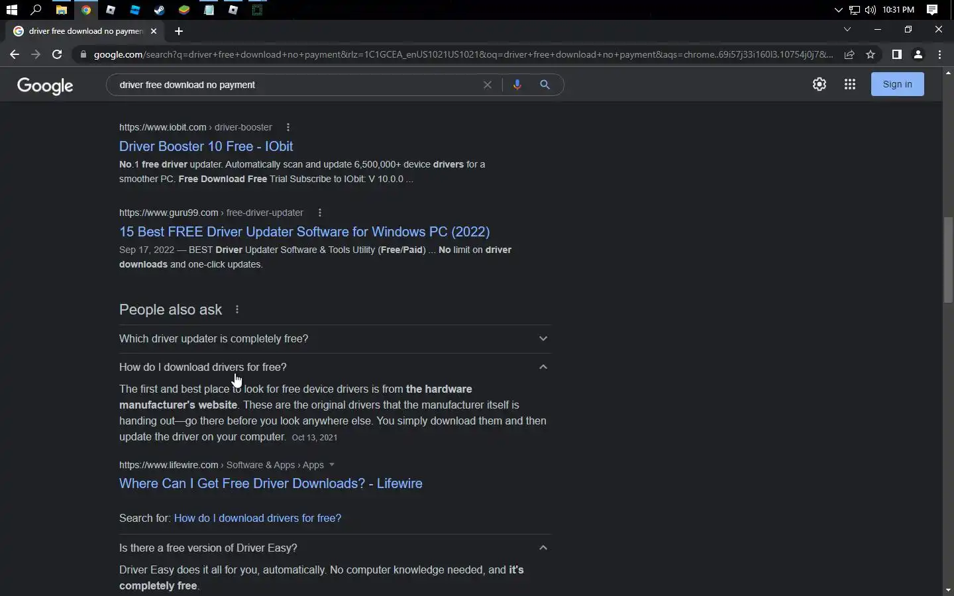Launch BlueStacks from the taskbar
The image size is (954, 596).
(x=184, y=10)
